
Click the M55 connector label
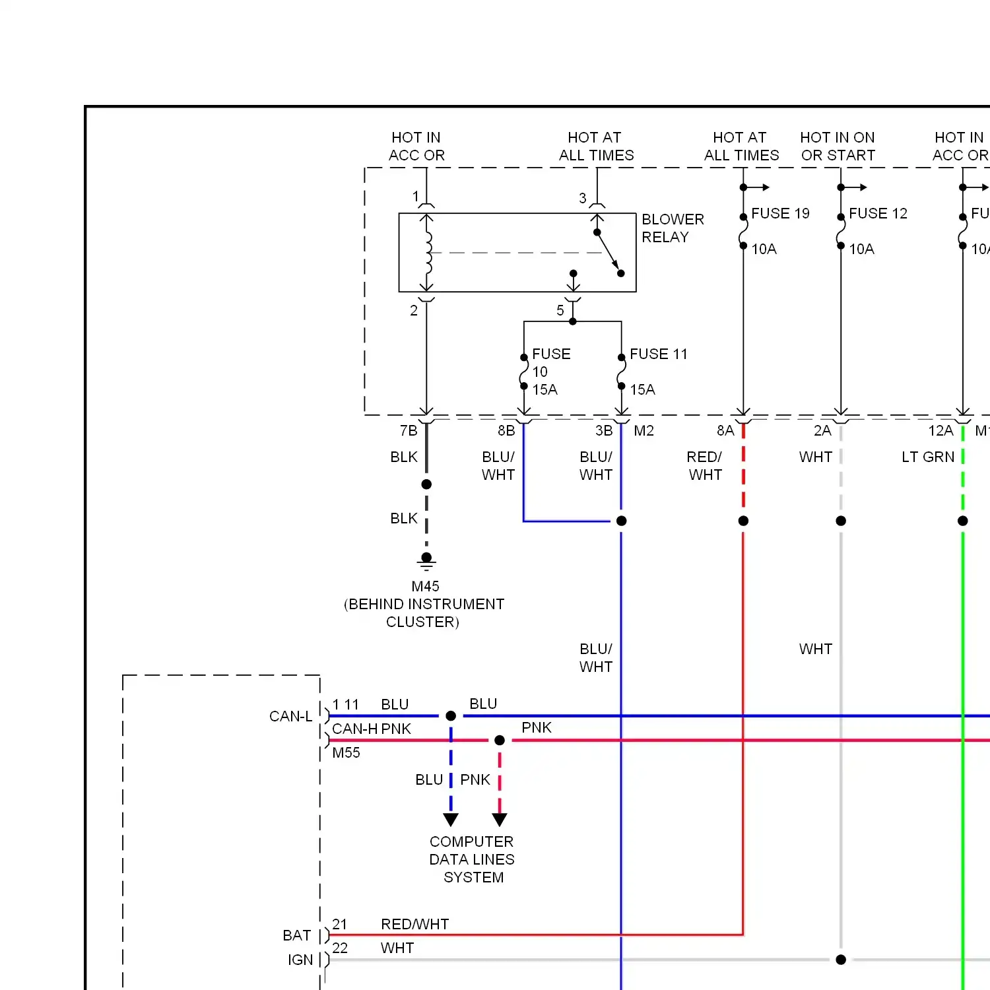click(x=346, y=752)
